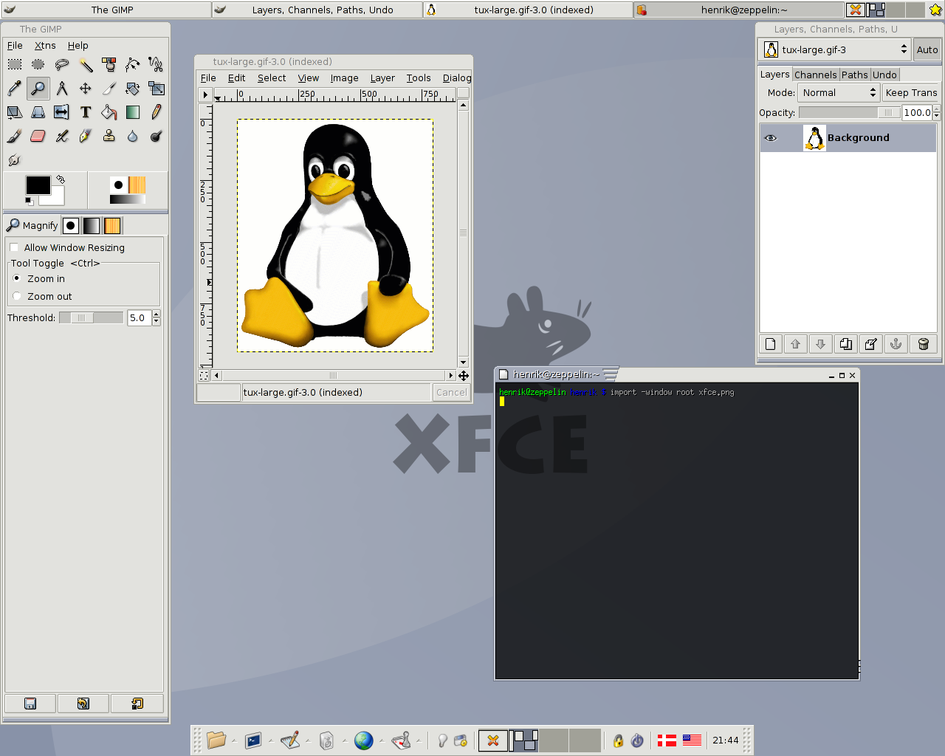
Task: Open the image navigation cross icon
Action: point(464,375)
